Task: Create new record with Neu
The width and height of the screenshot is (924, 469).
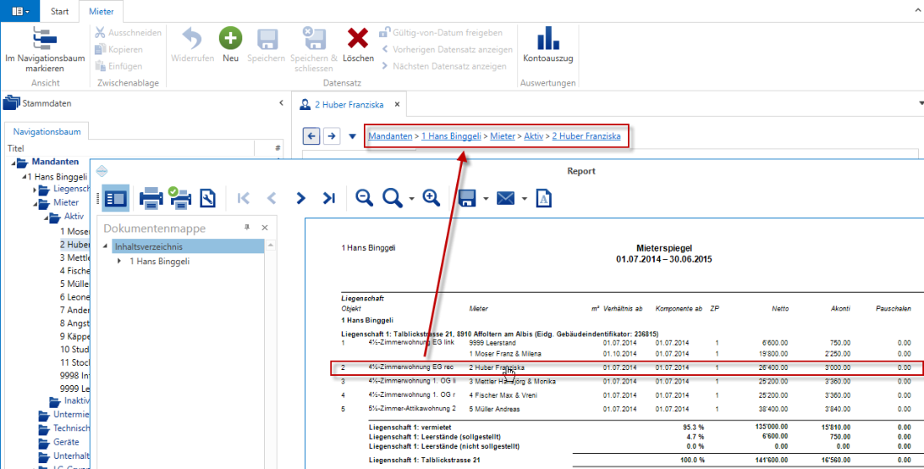Action: click(x=231, y=44)
